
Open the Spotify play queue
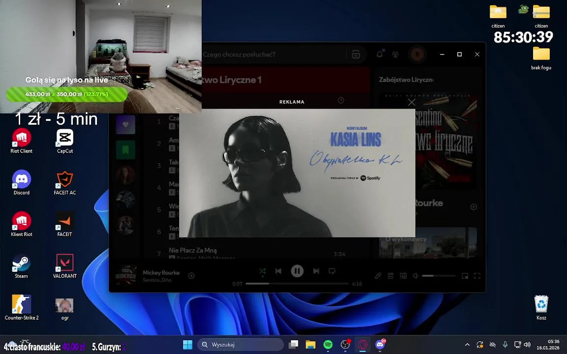click(x=390, y=276)
